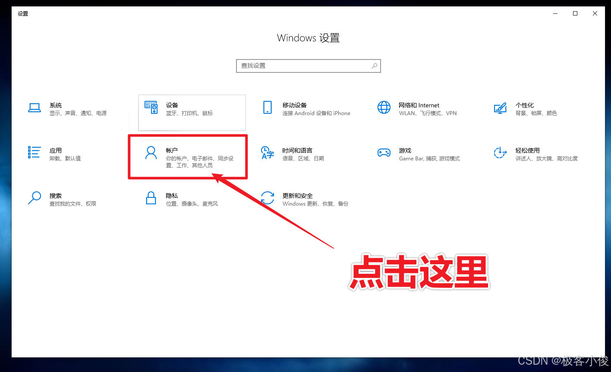
Task: Open the 帐户 person icon
Action: (151, 153)
